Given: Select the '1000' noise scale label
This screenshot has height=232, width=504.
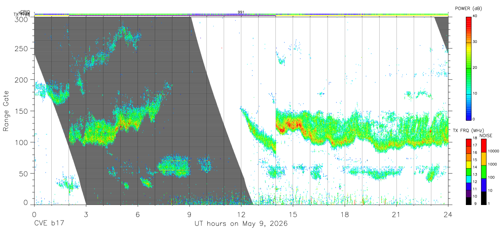Looking at the screenshot, I should coord(493,164).
